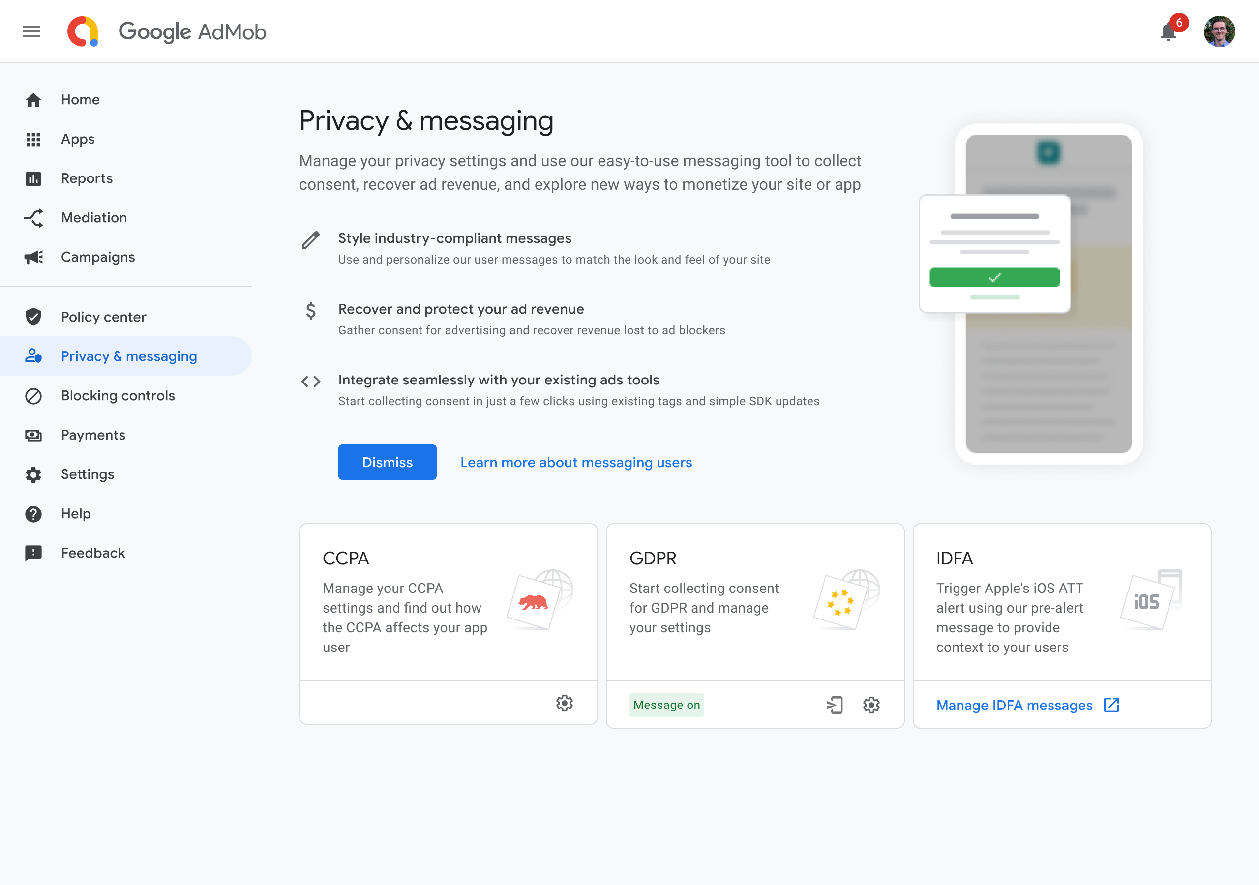
Task: Click the Blocking controls sidebar icon
Action: point(34,396)
